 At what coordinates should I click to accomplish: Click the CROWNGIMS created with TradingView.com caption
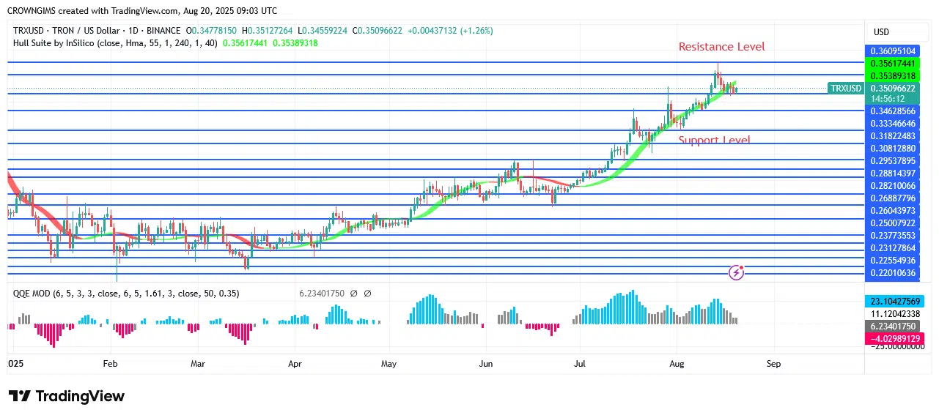click(142, 11)
